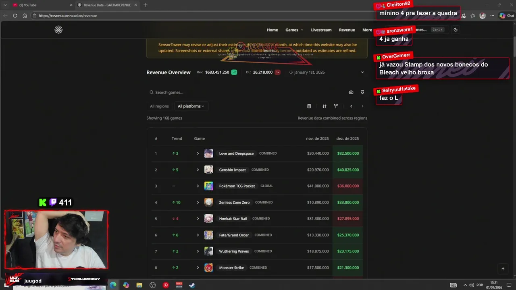Click the $82.500.000 December revenue cell
Viewport: 516px width, 290px height.
tap(348, 153)
